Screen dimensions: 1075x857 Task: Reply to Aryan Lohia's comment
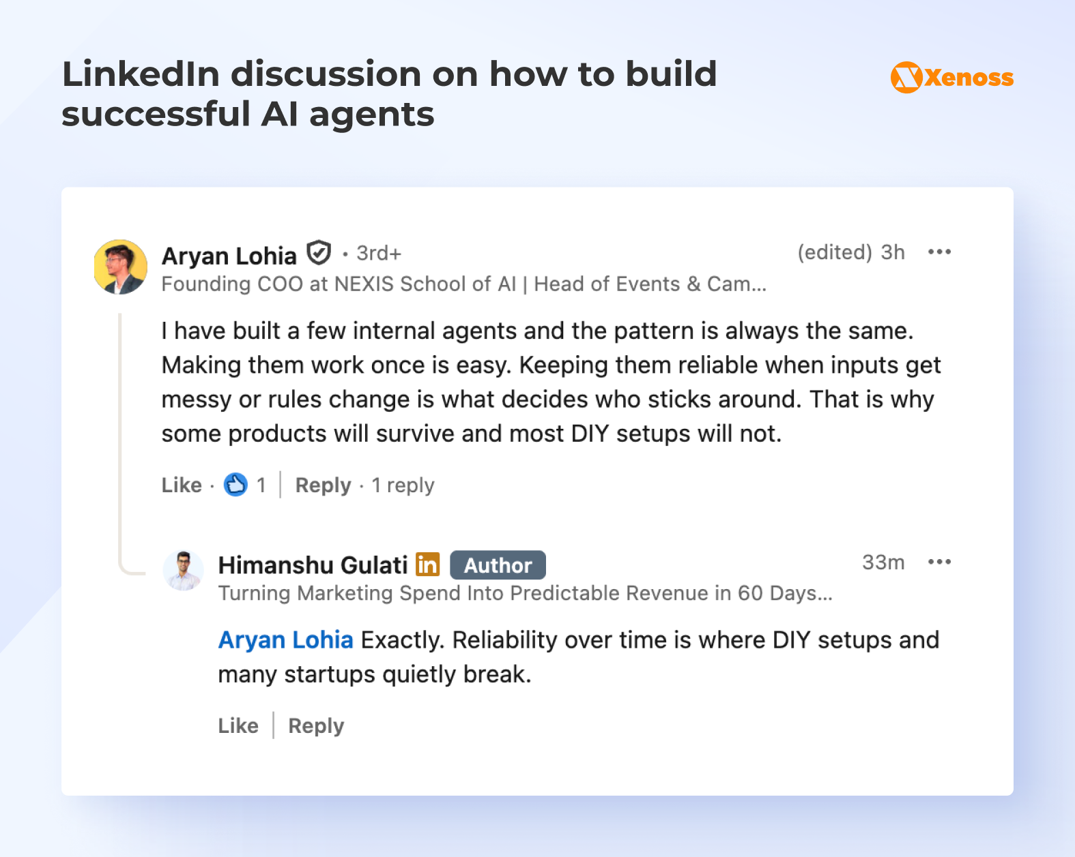click(x=323, y=485)
